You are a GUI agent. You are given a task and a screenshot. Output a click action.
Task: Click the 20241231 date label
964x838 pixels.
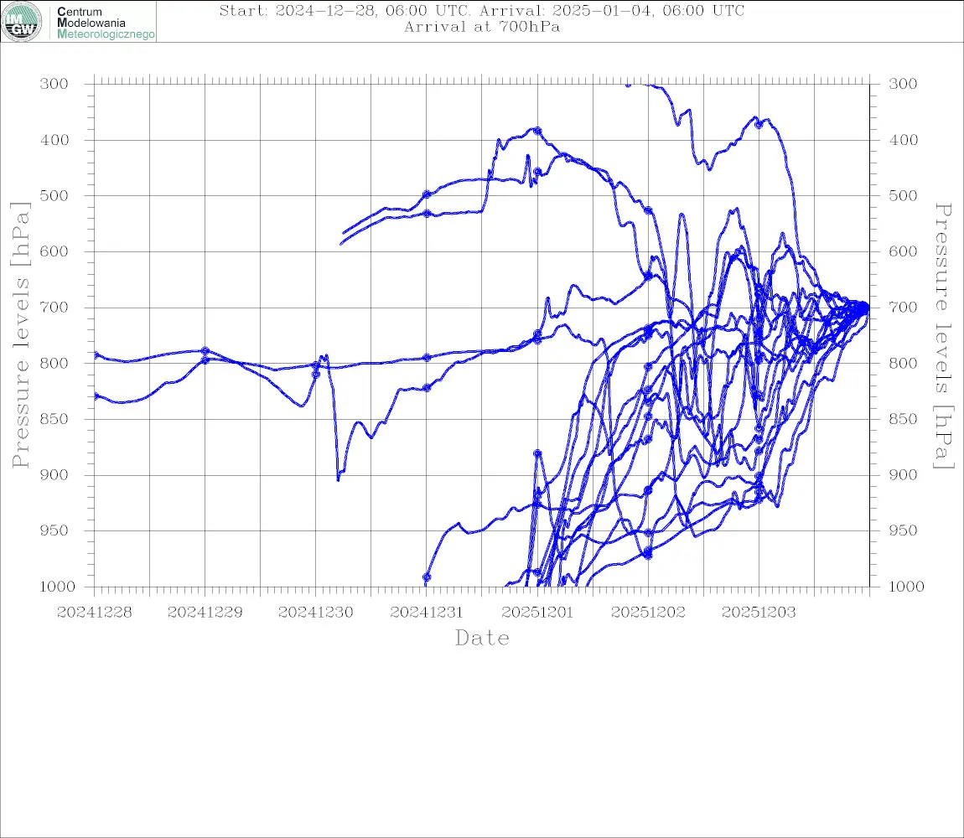(427, 613)
